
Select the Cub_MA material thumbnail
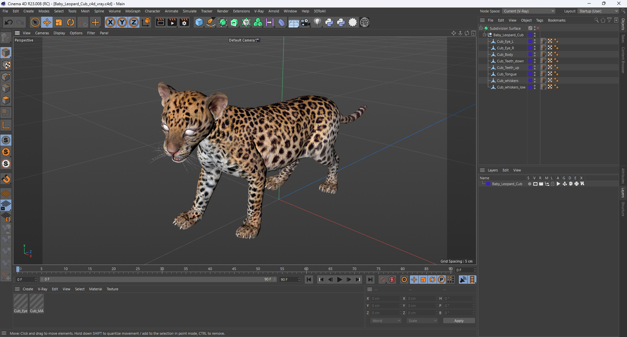click(x=37, y=301)
